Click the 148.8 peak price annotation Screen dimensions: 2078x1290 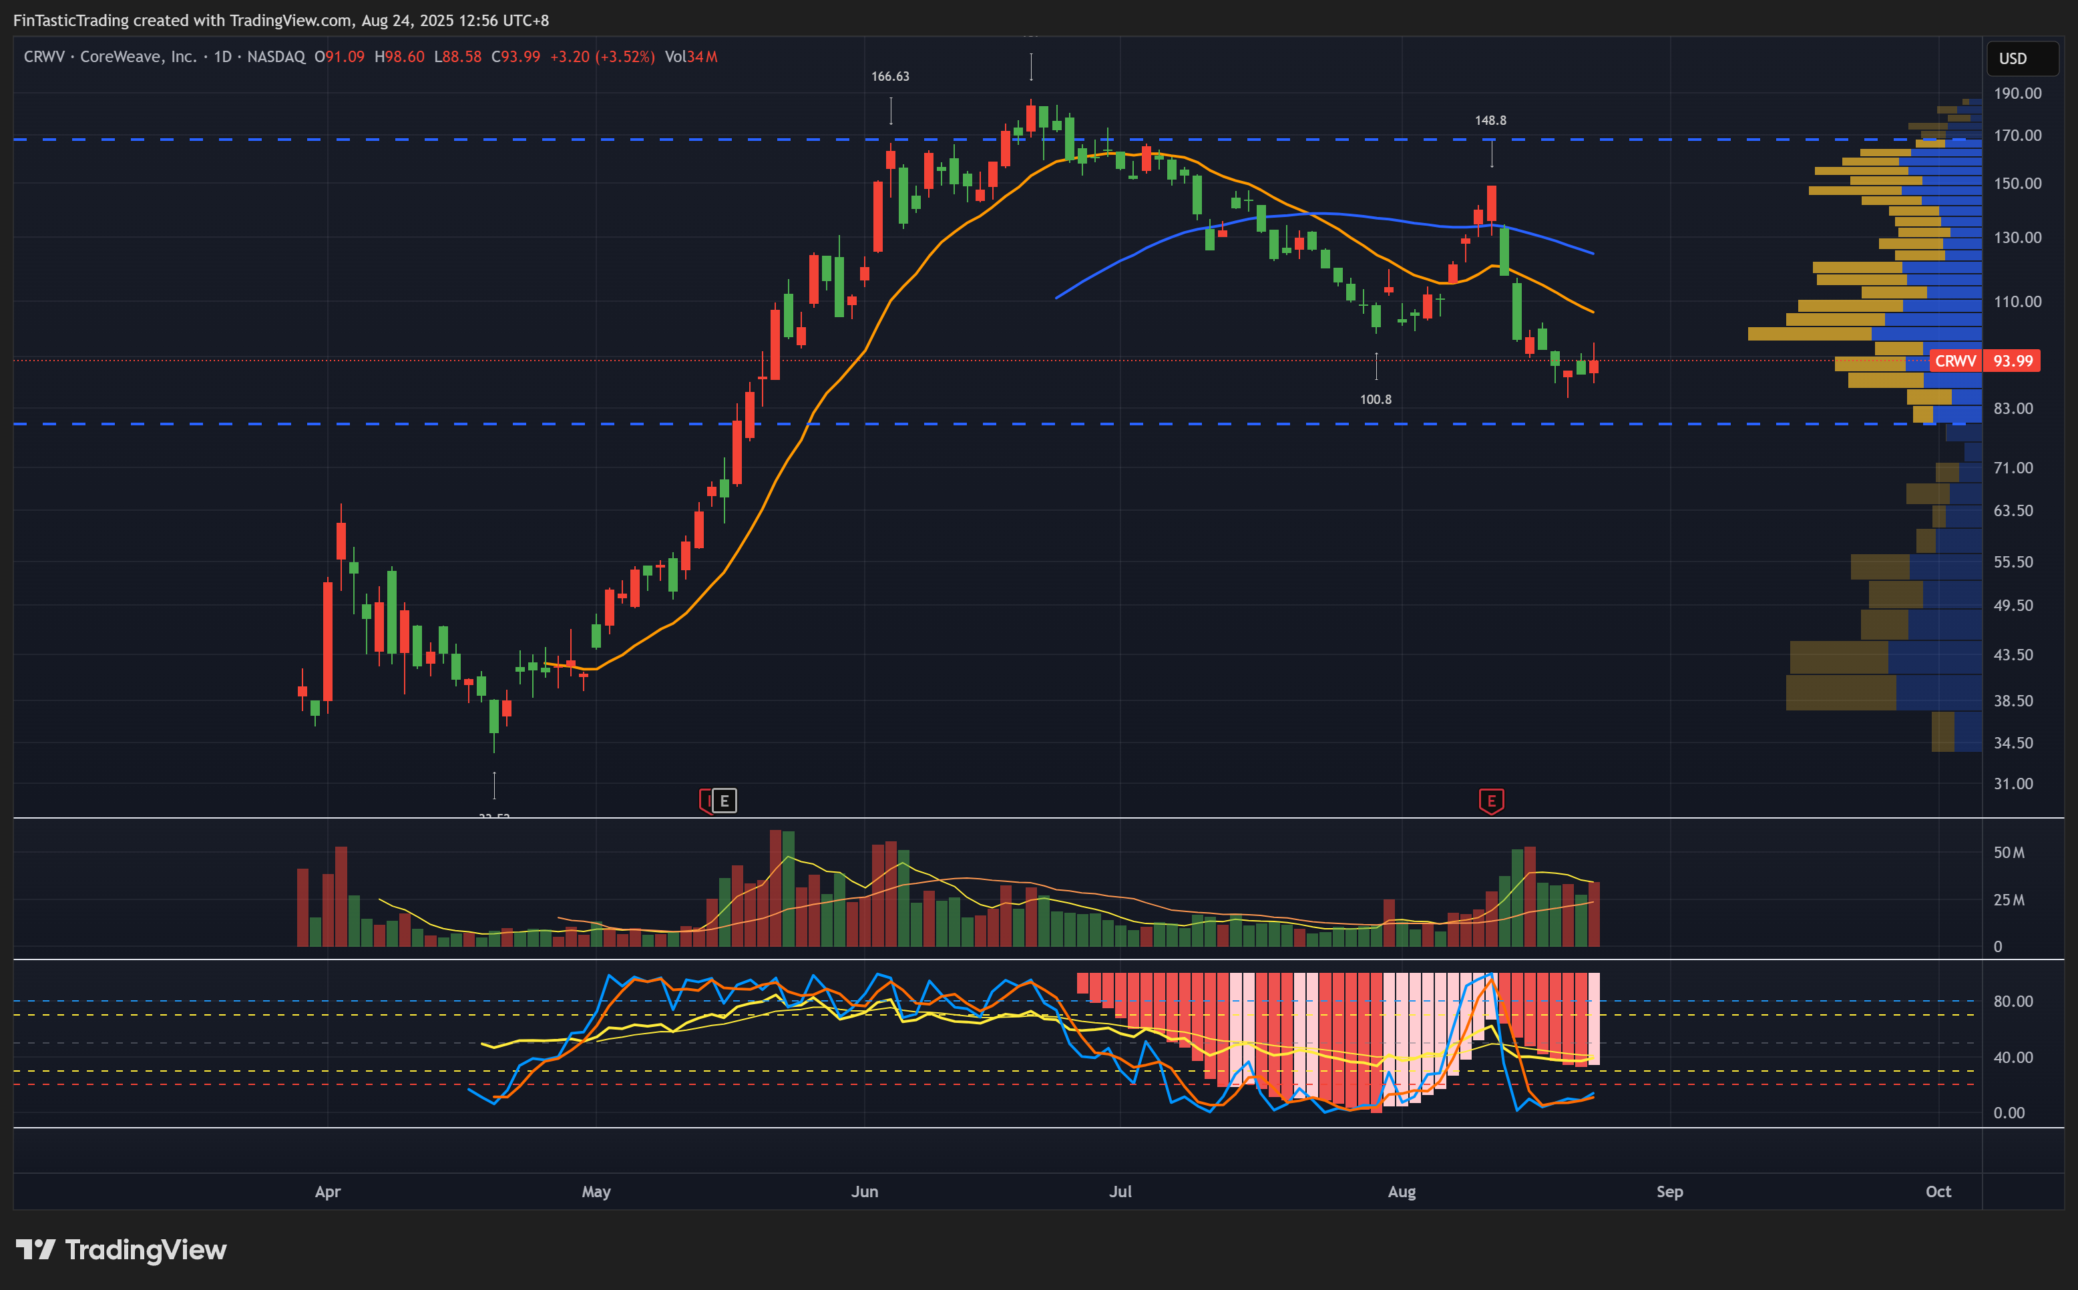click(x=1490, y=120)
